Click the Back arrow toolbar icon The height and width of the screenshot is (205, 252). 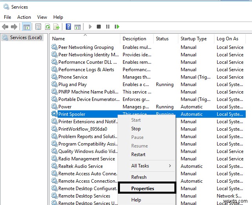[x=5, y=27]
